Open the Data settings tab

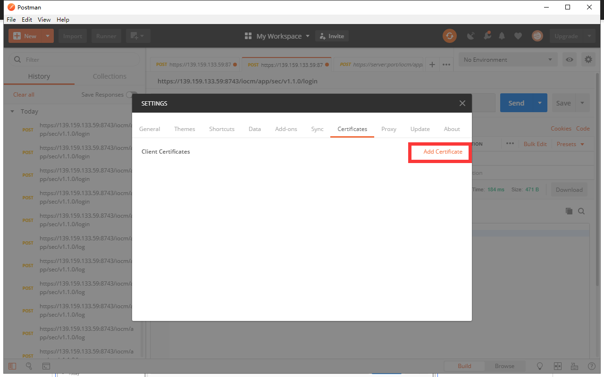255,129
